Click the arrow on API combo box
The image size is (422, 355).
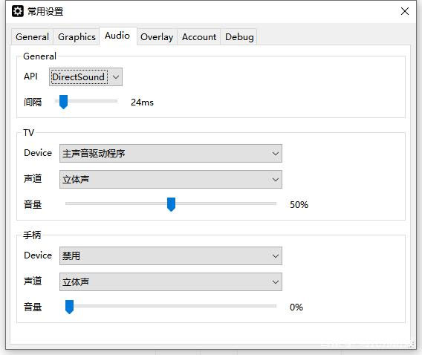coord(116,77)
